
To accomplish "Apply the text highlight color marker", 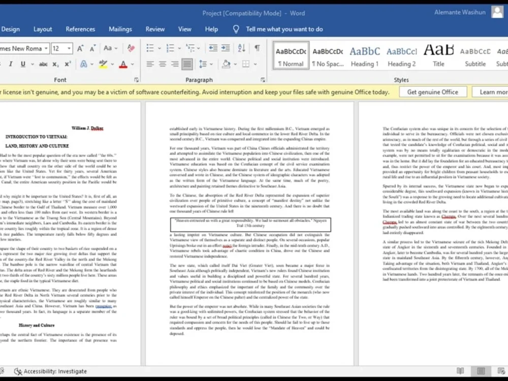I will 103,64.
